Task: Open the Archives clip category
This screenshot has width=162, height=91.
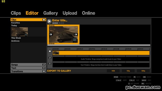Action: [x=15, y=41]
